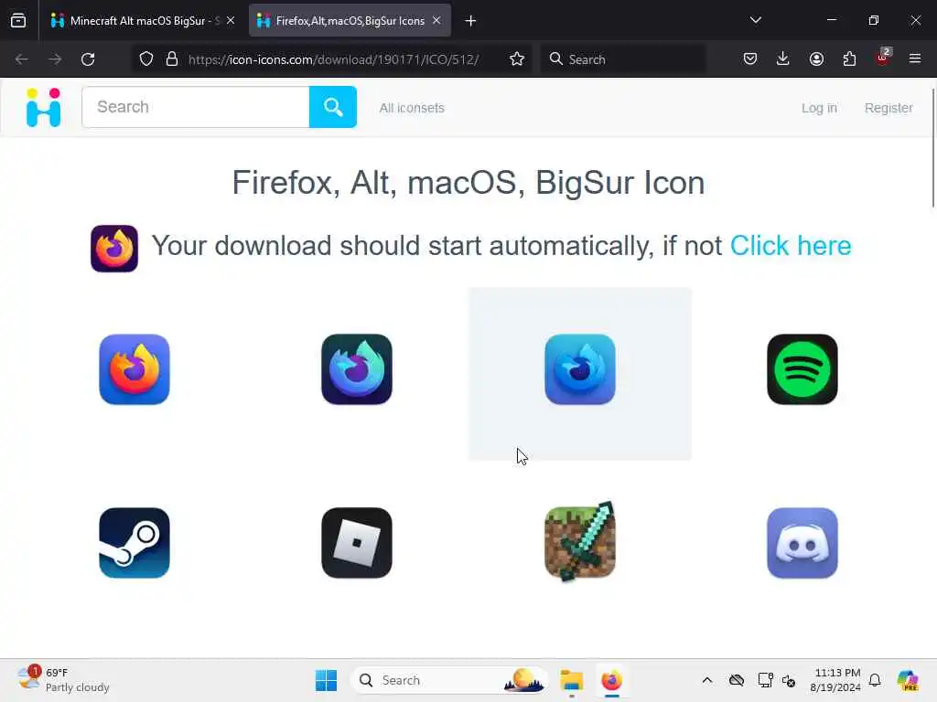937x702 pixels.
Task: Go back to the previous page
Action: pyautogui.click(x=22, y=59)
